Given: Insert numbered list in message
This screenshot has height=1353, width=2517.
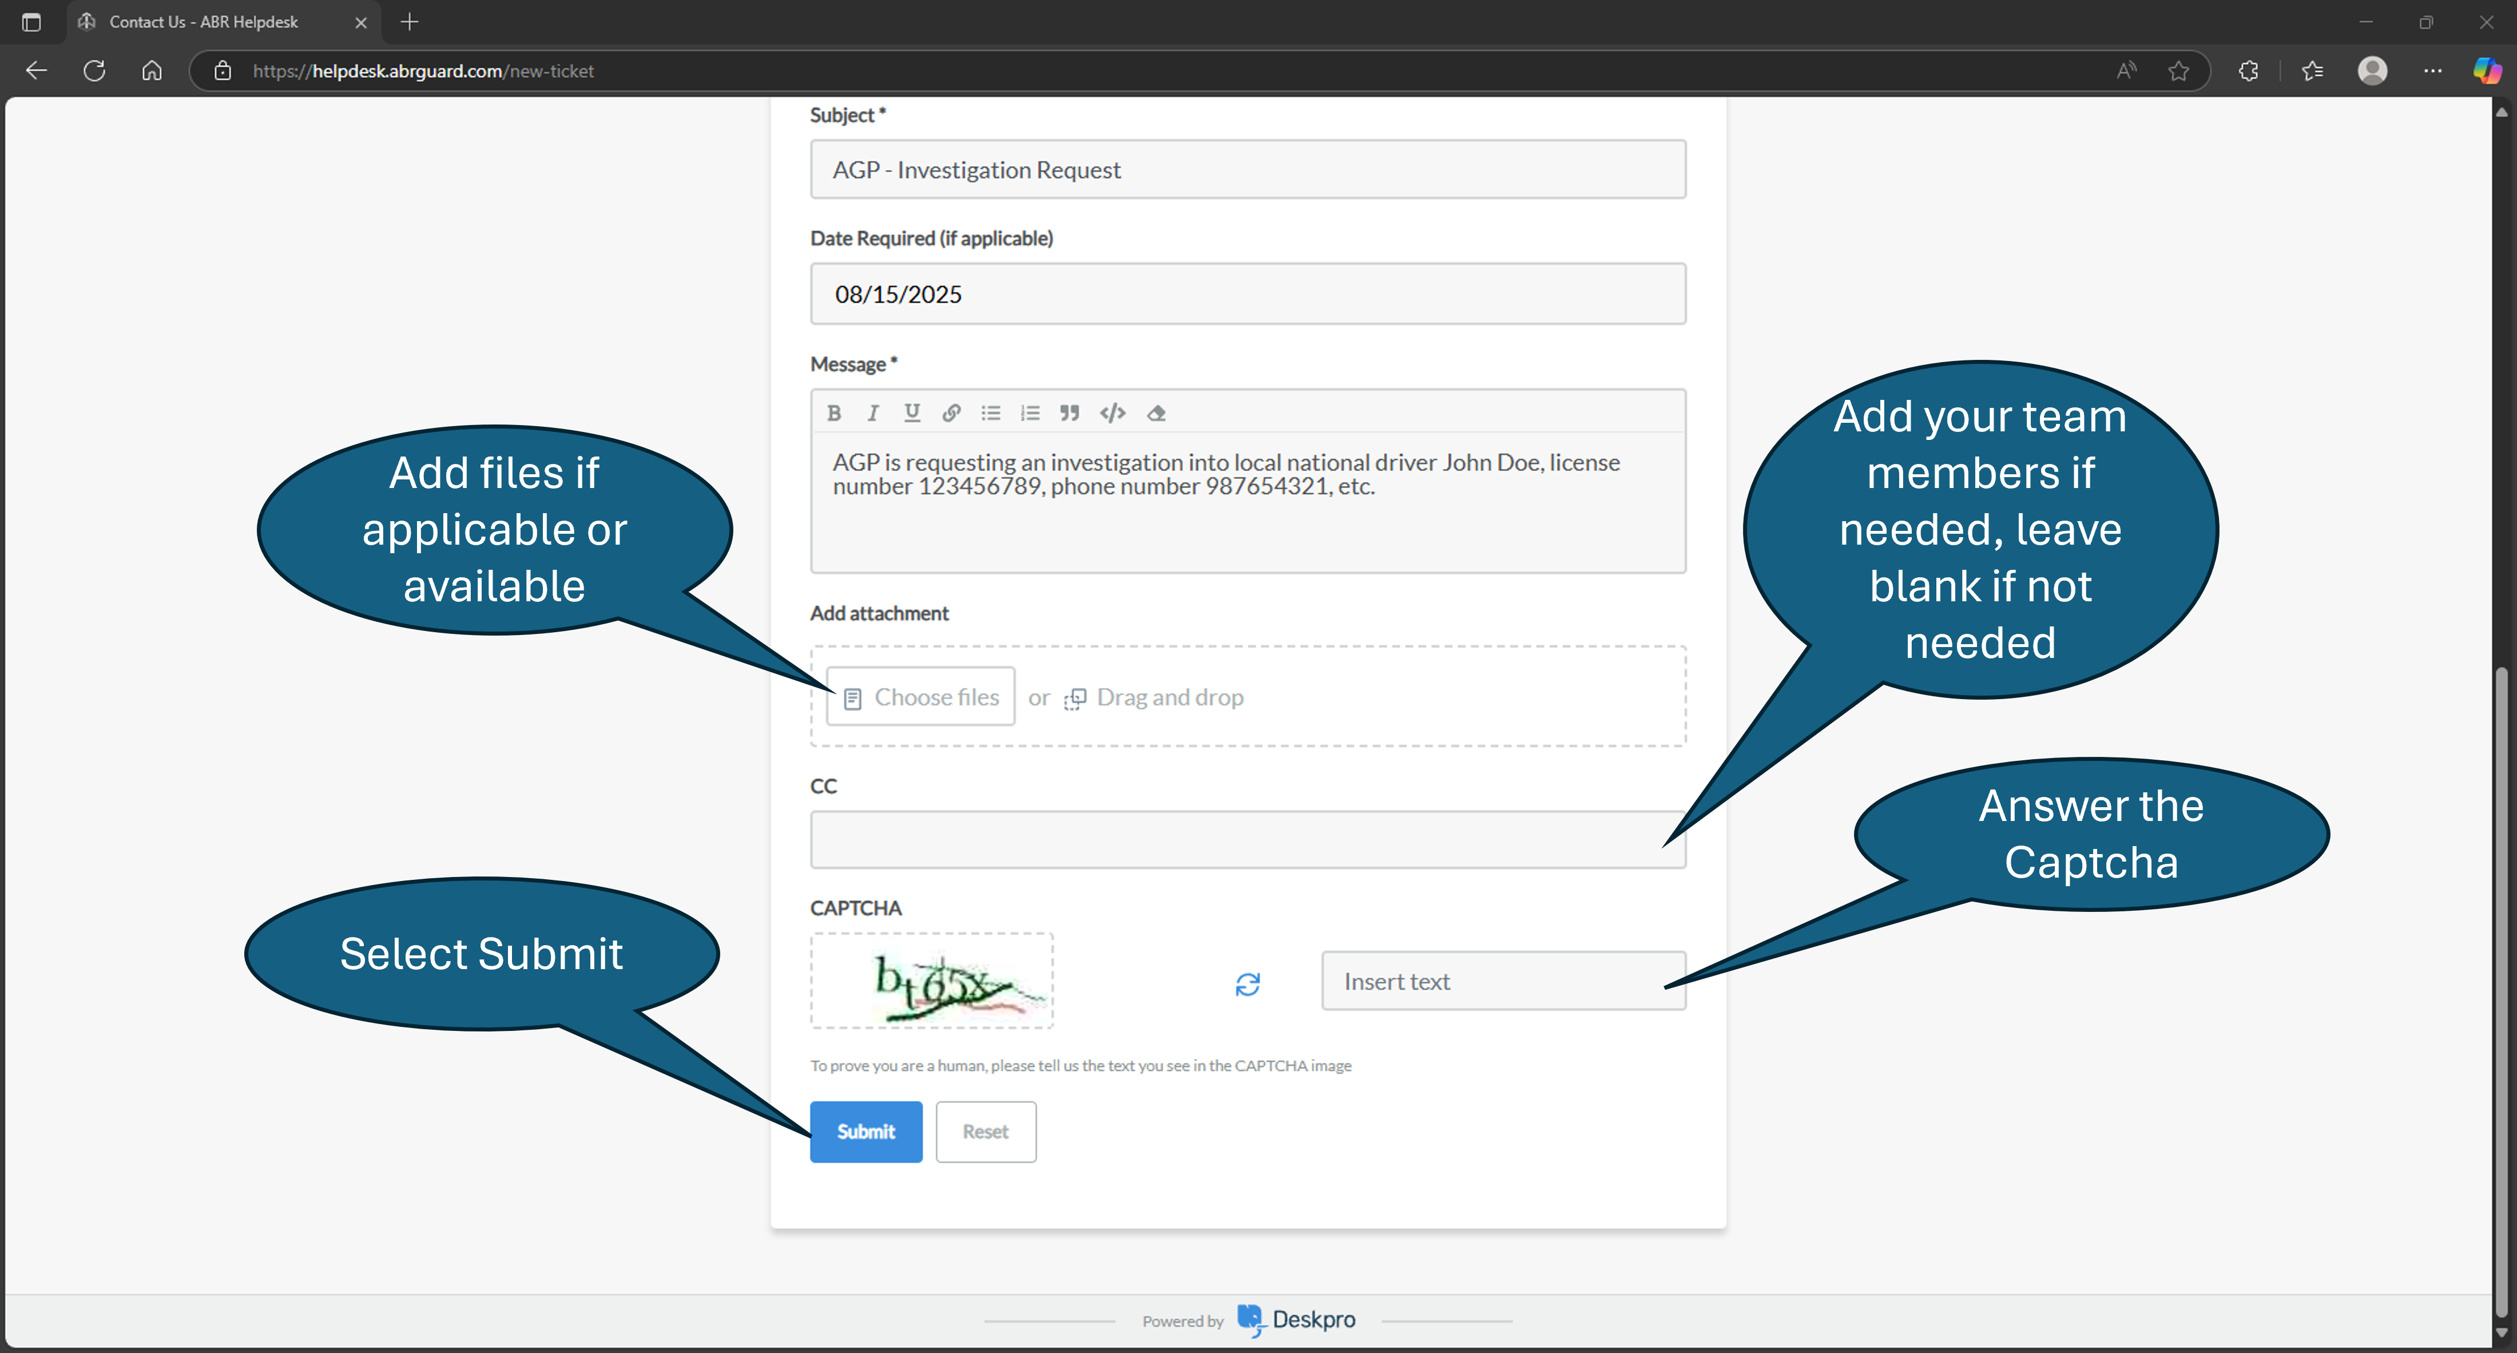Looking at the screenshot, I should click(x=1030, y=413).
